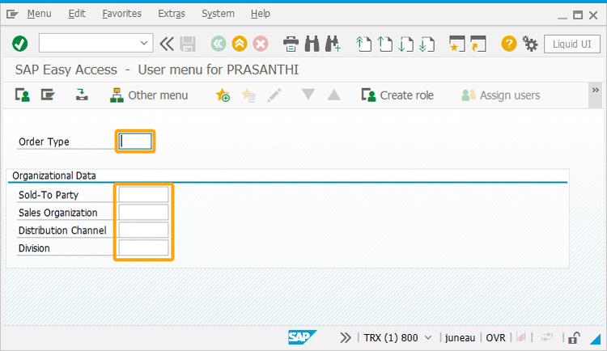Open the Menu menu
The height and width of the screenshot is (351, 607).
(39, 14)
